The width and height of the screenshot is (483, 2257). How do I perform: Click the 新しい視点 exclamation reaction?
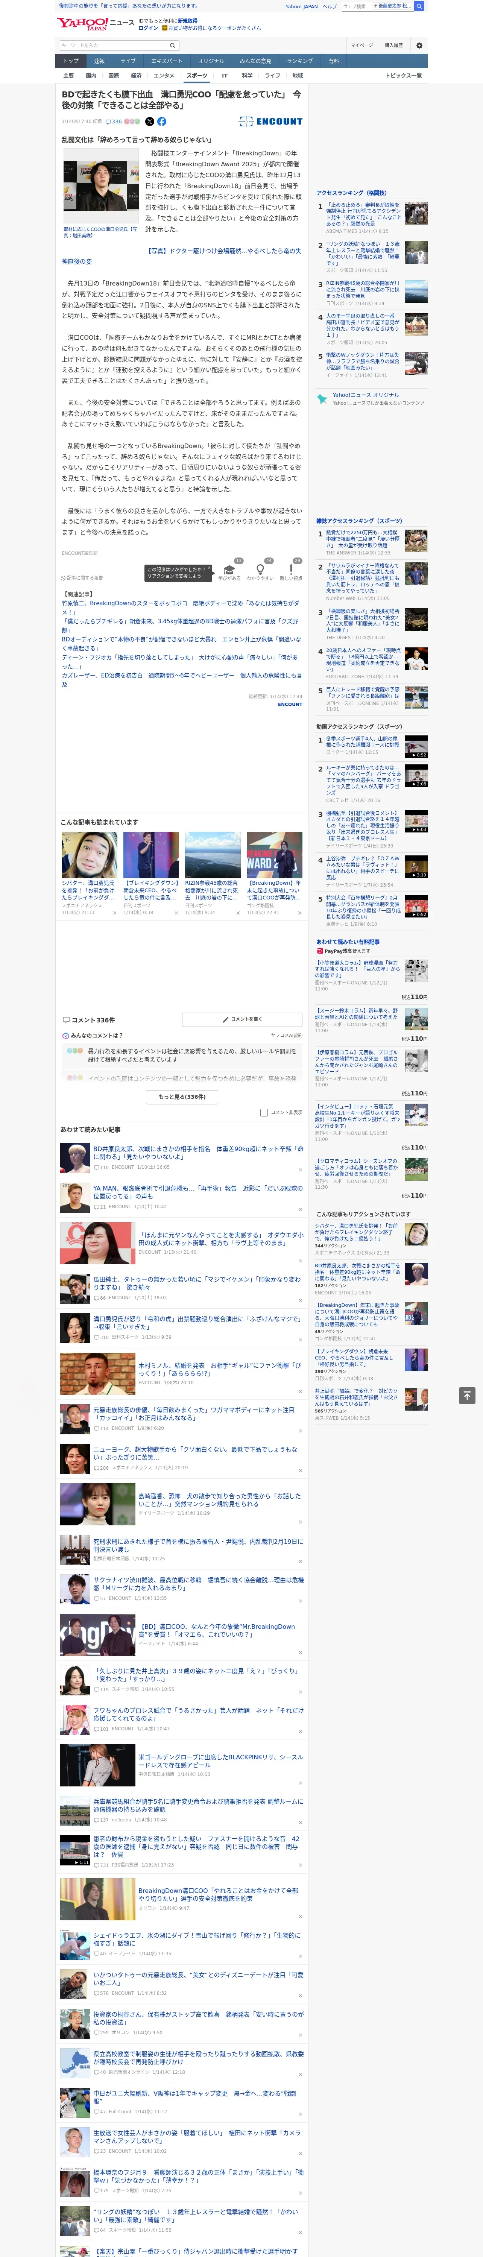(x=291, y=570)
